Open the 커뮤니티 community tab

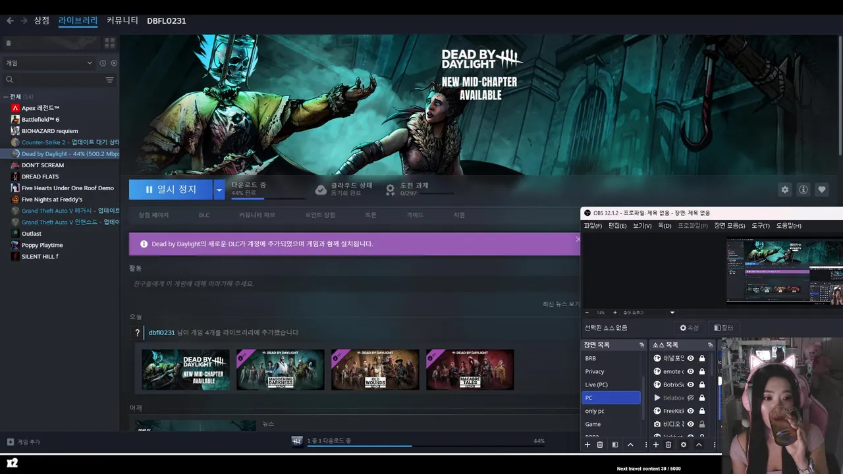tap(122, 20)
